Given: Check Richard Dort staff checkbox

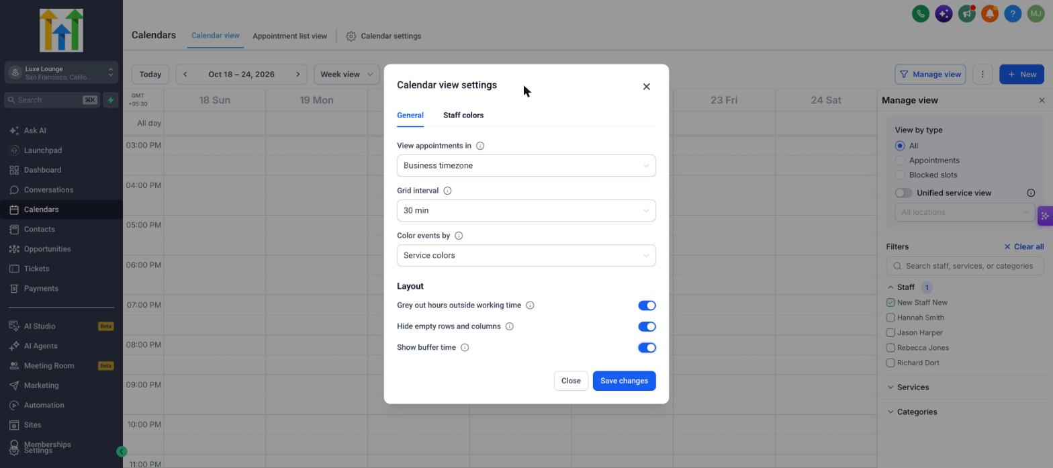Looking at the screenshot, I should click(x=890, y=363).
